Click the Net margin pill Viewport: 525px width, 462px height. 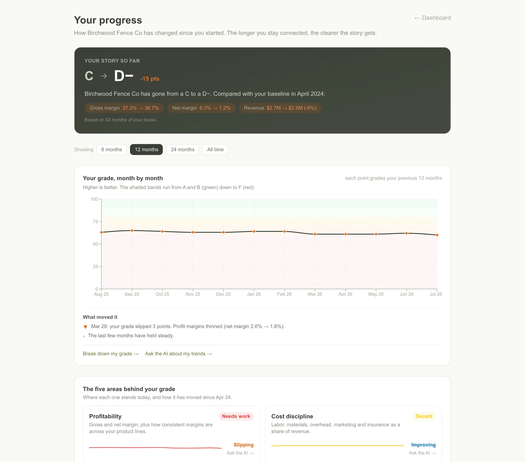pos(201,108)
